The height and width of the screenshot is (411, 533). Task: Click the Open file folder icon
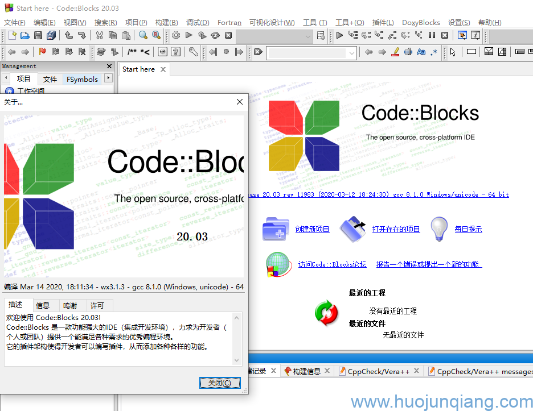point(25,35)
